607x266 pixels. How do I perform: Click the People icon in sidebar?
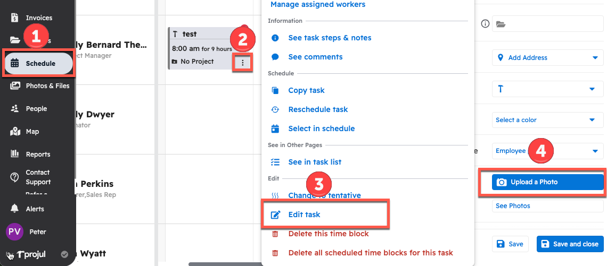click(15, 108)
